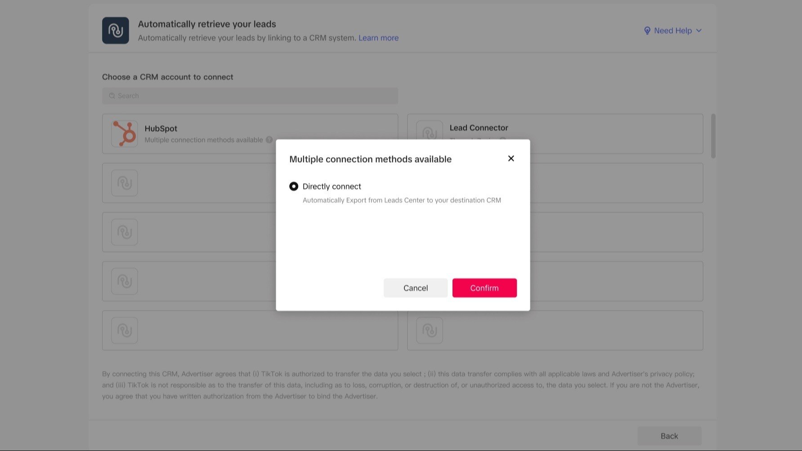Cancel the connection methods dialog
The image size is (802, 451).
tap(415, 288)
